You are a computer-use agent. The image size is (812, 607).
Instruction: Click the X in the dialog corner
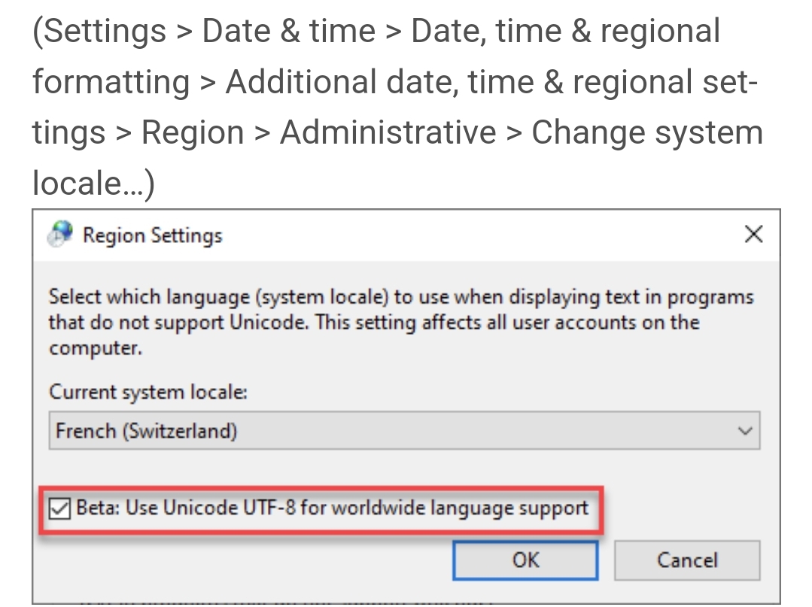[753, 234]
